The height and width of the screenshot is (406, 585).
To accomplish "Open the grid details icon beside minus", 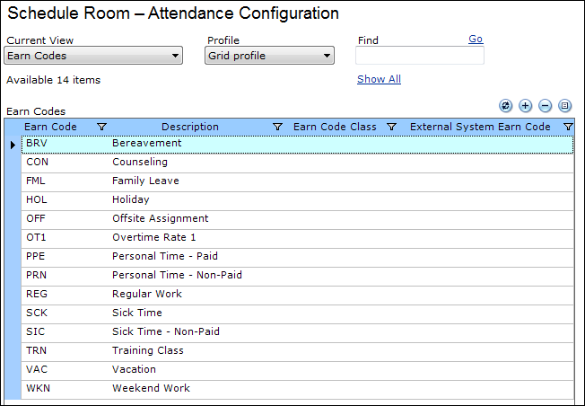I will tap(565, 106).
